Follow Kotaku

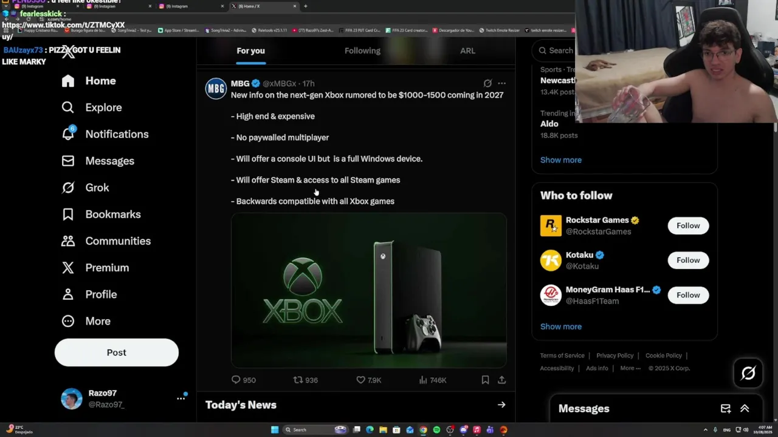(x=688, y=260)
